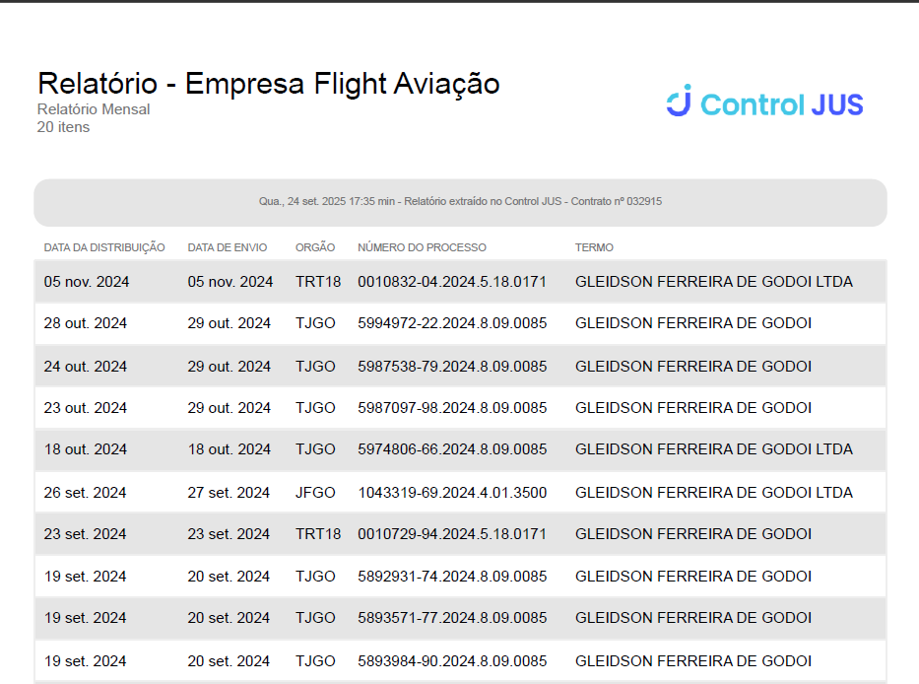Click the Orgão column header
Screen dimensions: 919x684
tap(315, 247)
